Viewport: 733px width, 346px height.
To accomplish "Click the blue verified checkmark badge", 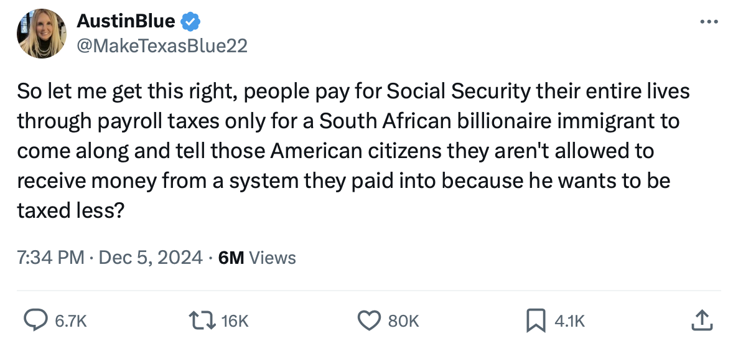I will coord(190,22).
